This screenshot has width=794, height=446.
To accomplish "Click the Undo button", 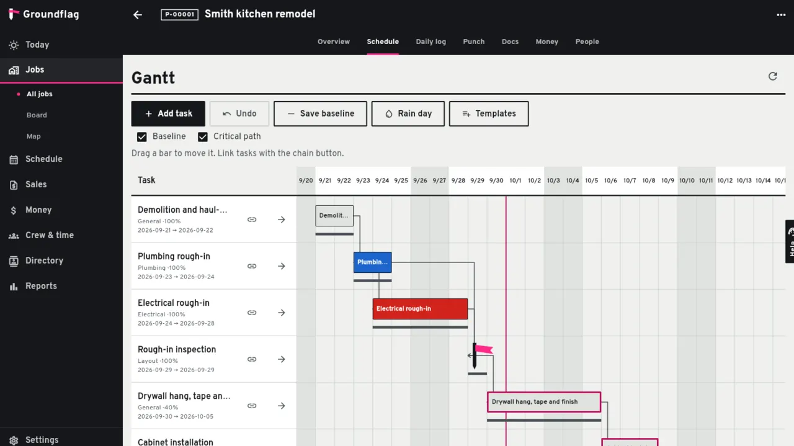I will coord(239,114).
